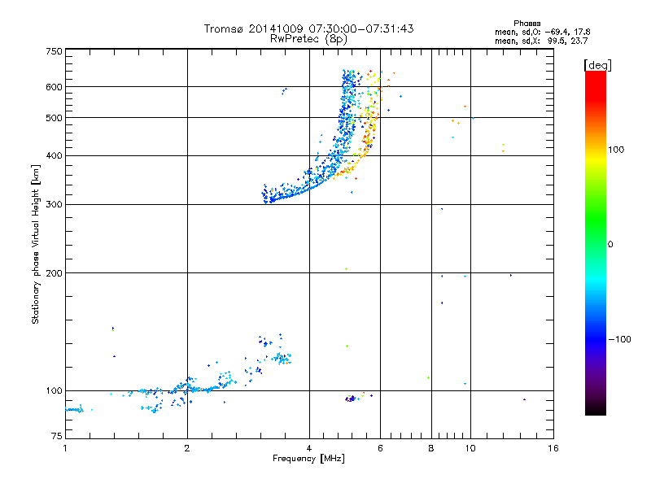Click the -100 colorbar tick label
651x488 pixels.
pyautogui.click(x=618, y=338)
